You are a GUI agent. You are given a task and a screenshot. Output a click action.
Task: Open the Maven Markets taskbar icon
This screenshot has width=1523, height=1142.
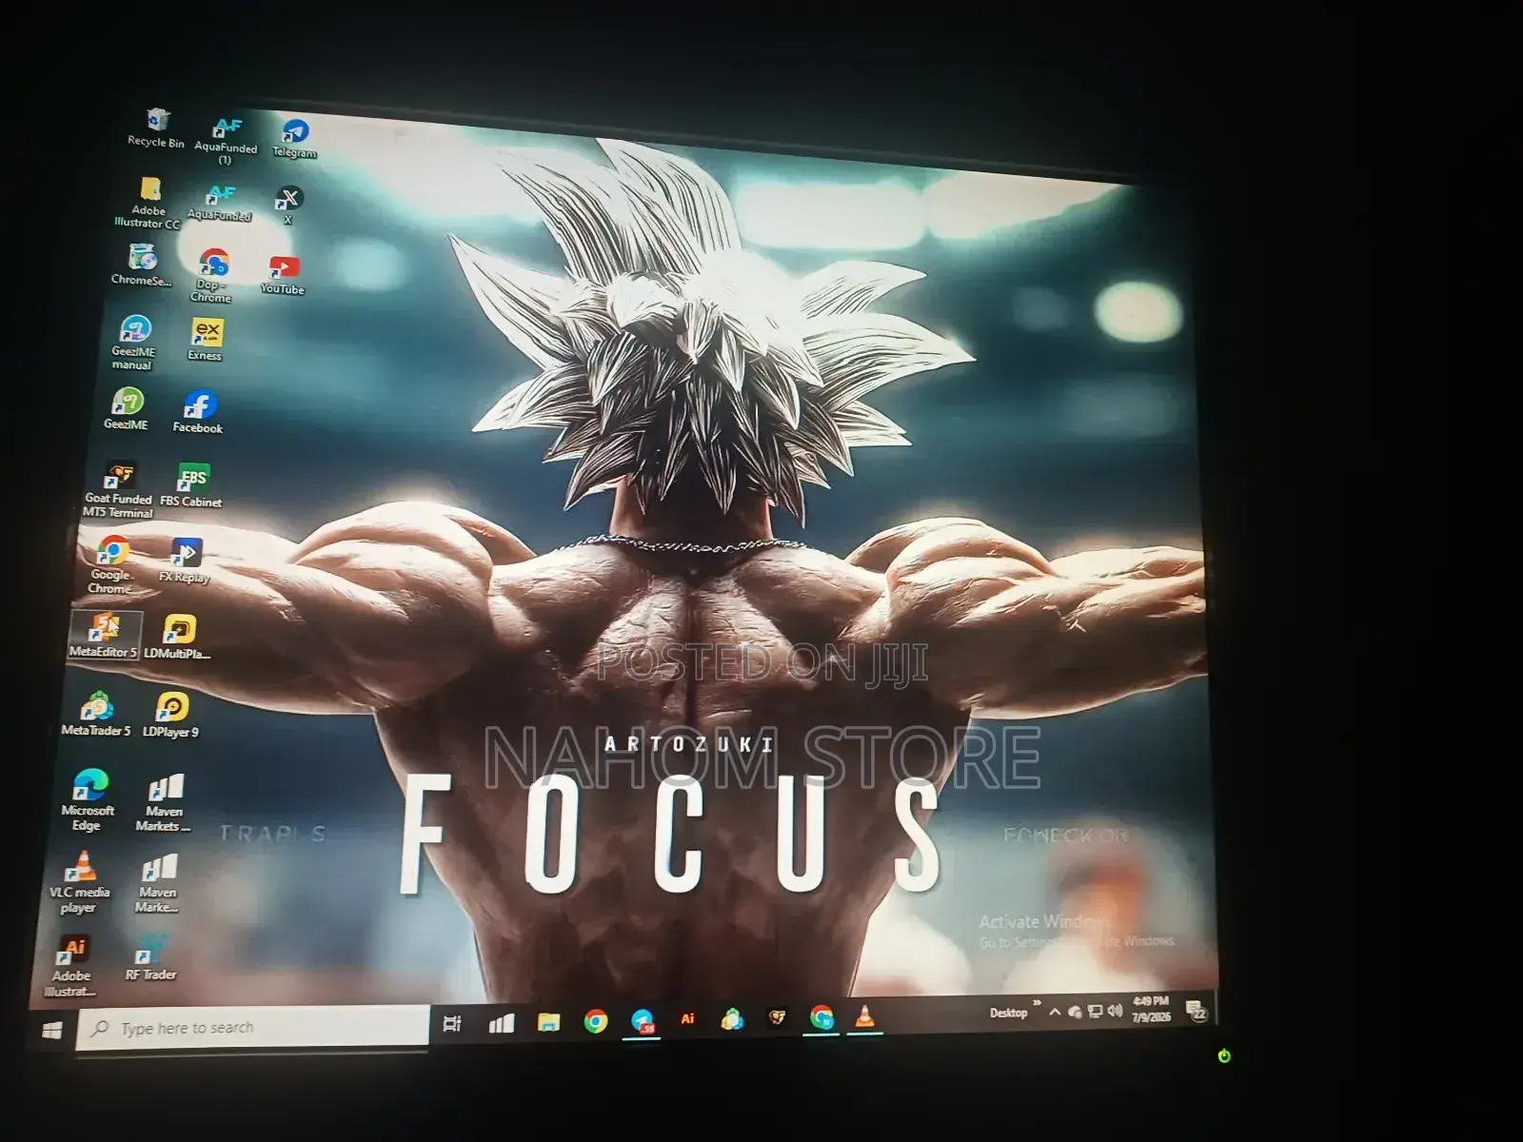click(x=501, y=1023)
